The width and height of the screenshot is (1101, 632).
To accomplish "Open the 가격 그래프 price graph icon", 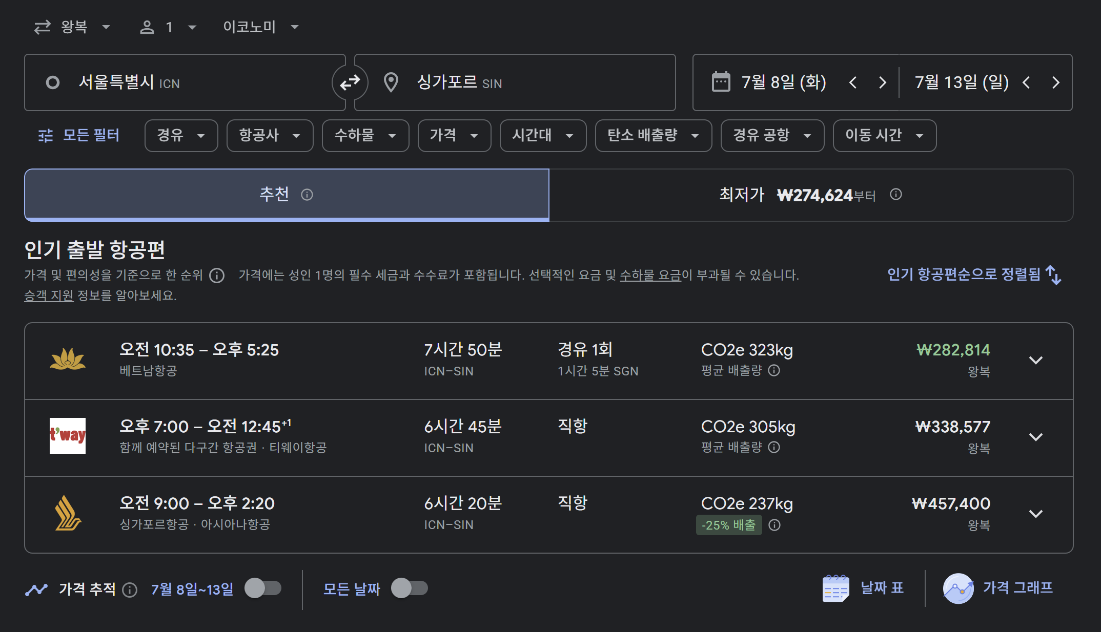I will pyautogui.click(x=959, y=588).
